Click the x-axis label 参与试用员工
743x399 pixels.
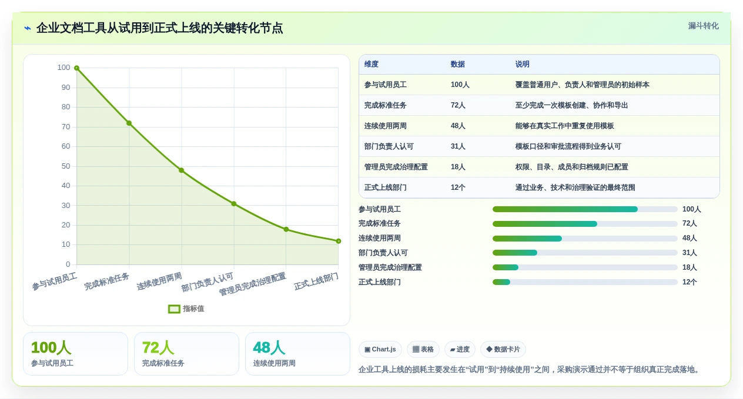[55, 281]
